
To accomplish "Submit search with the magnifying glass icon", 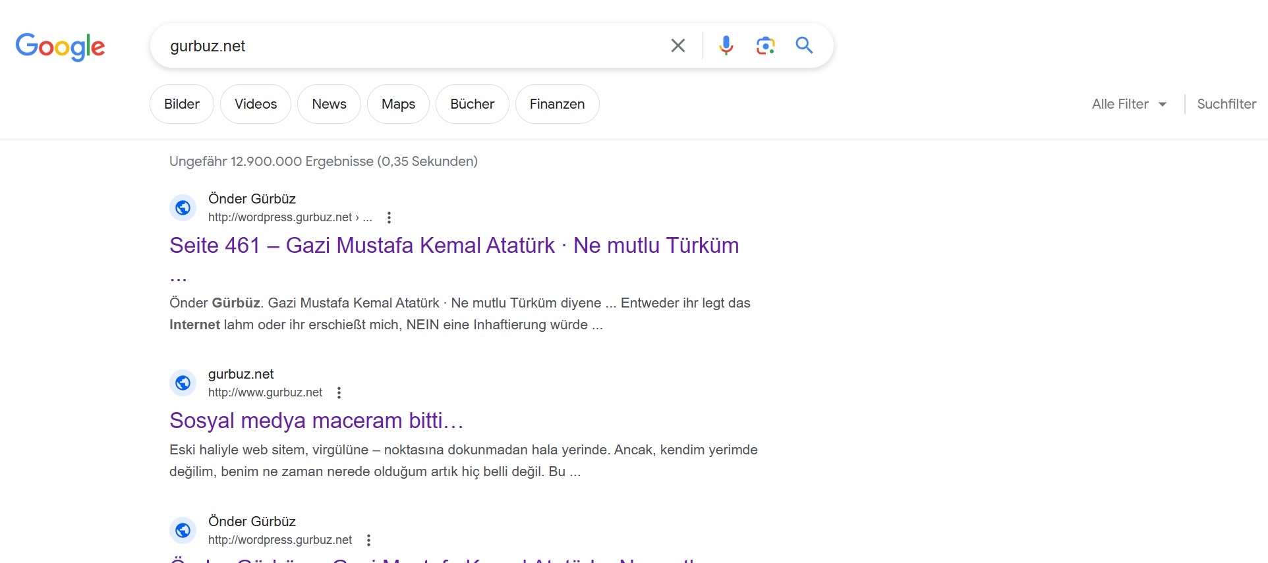I will 804,45.
